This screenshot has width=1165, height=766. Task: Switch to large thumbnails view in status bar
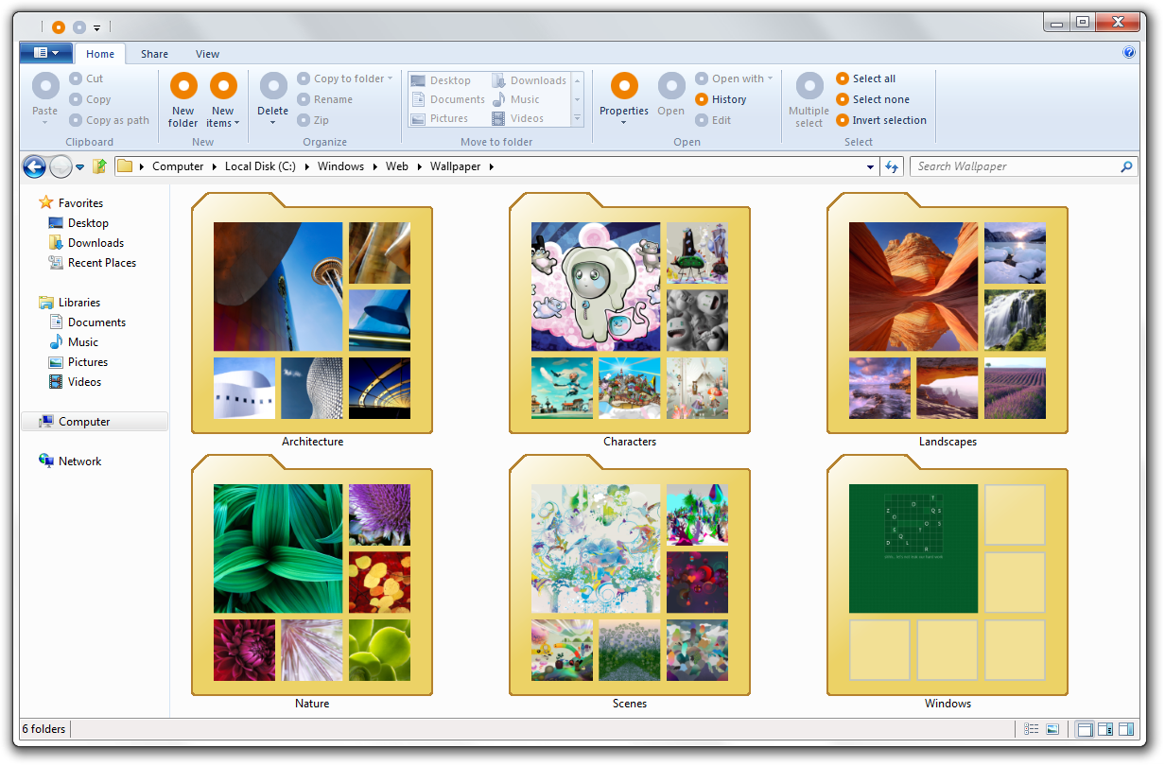(1052, 729)
